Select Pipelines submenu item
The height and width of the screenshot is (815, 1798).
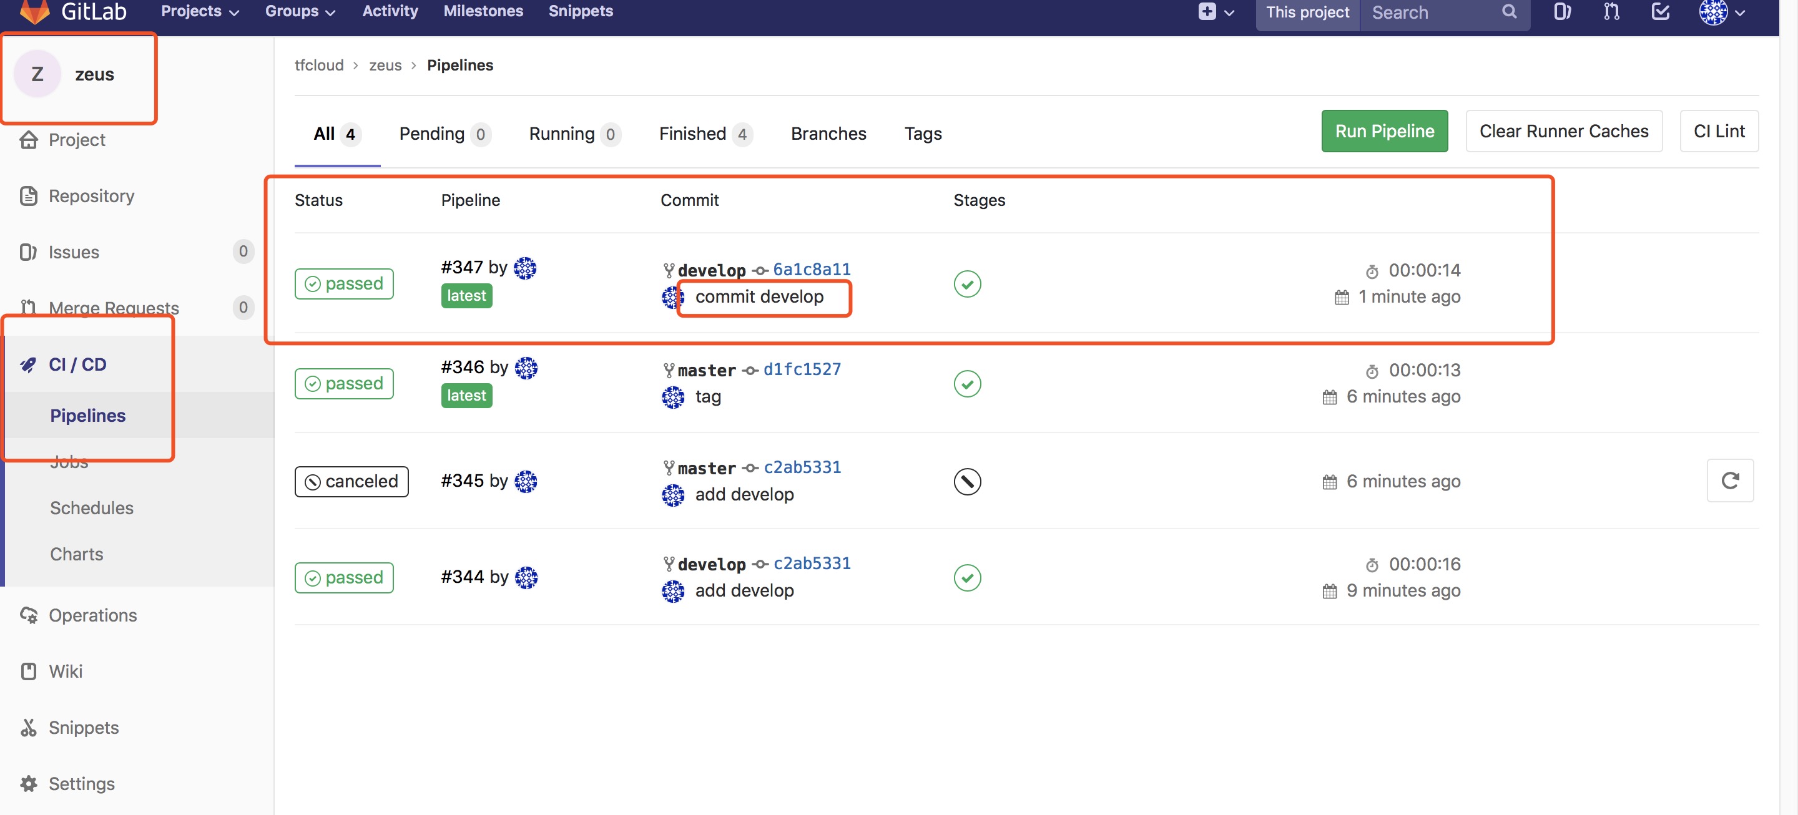point(88,415)
